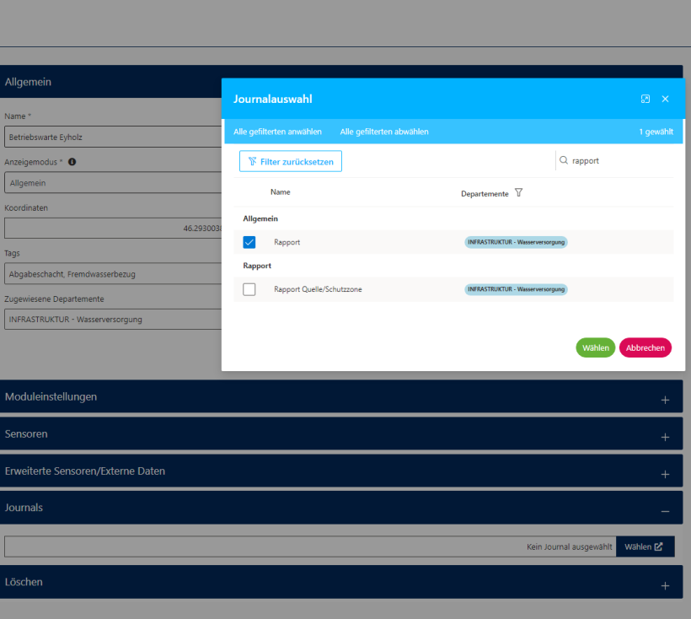The height and width of the screenshot is (619, 691).
Task: Expand the Sensoren section
Action: [x=665, y=437]
